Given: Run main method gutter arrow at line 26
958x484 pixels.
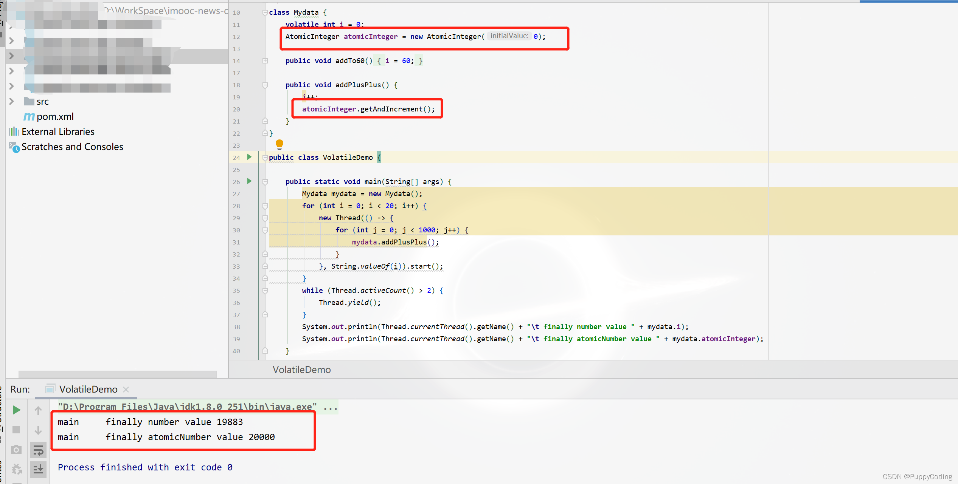Looking at the screenshot, I should (249, 181).
